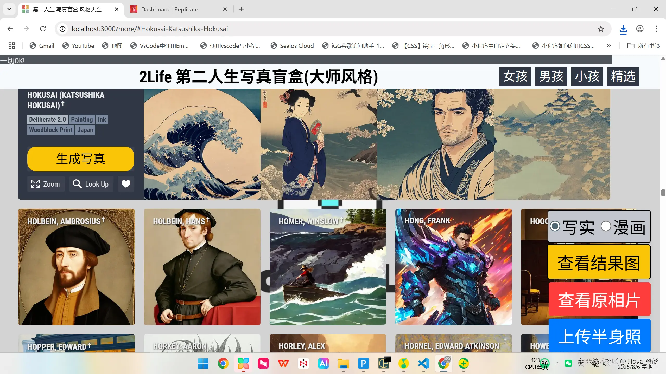The height and width of the screenshot is (374, 666).
Task: Open the browser downloads icon
Action: click(623, 29)
